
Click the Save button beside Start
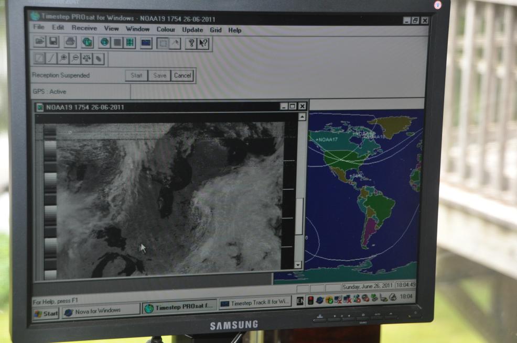159,75
